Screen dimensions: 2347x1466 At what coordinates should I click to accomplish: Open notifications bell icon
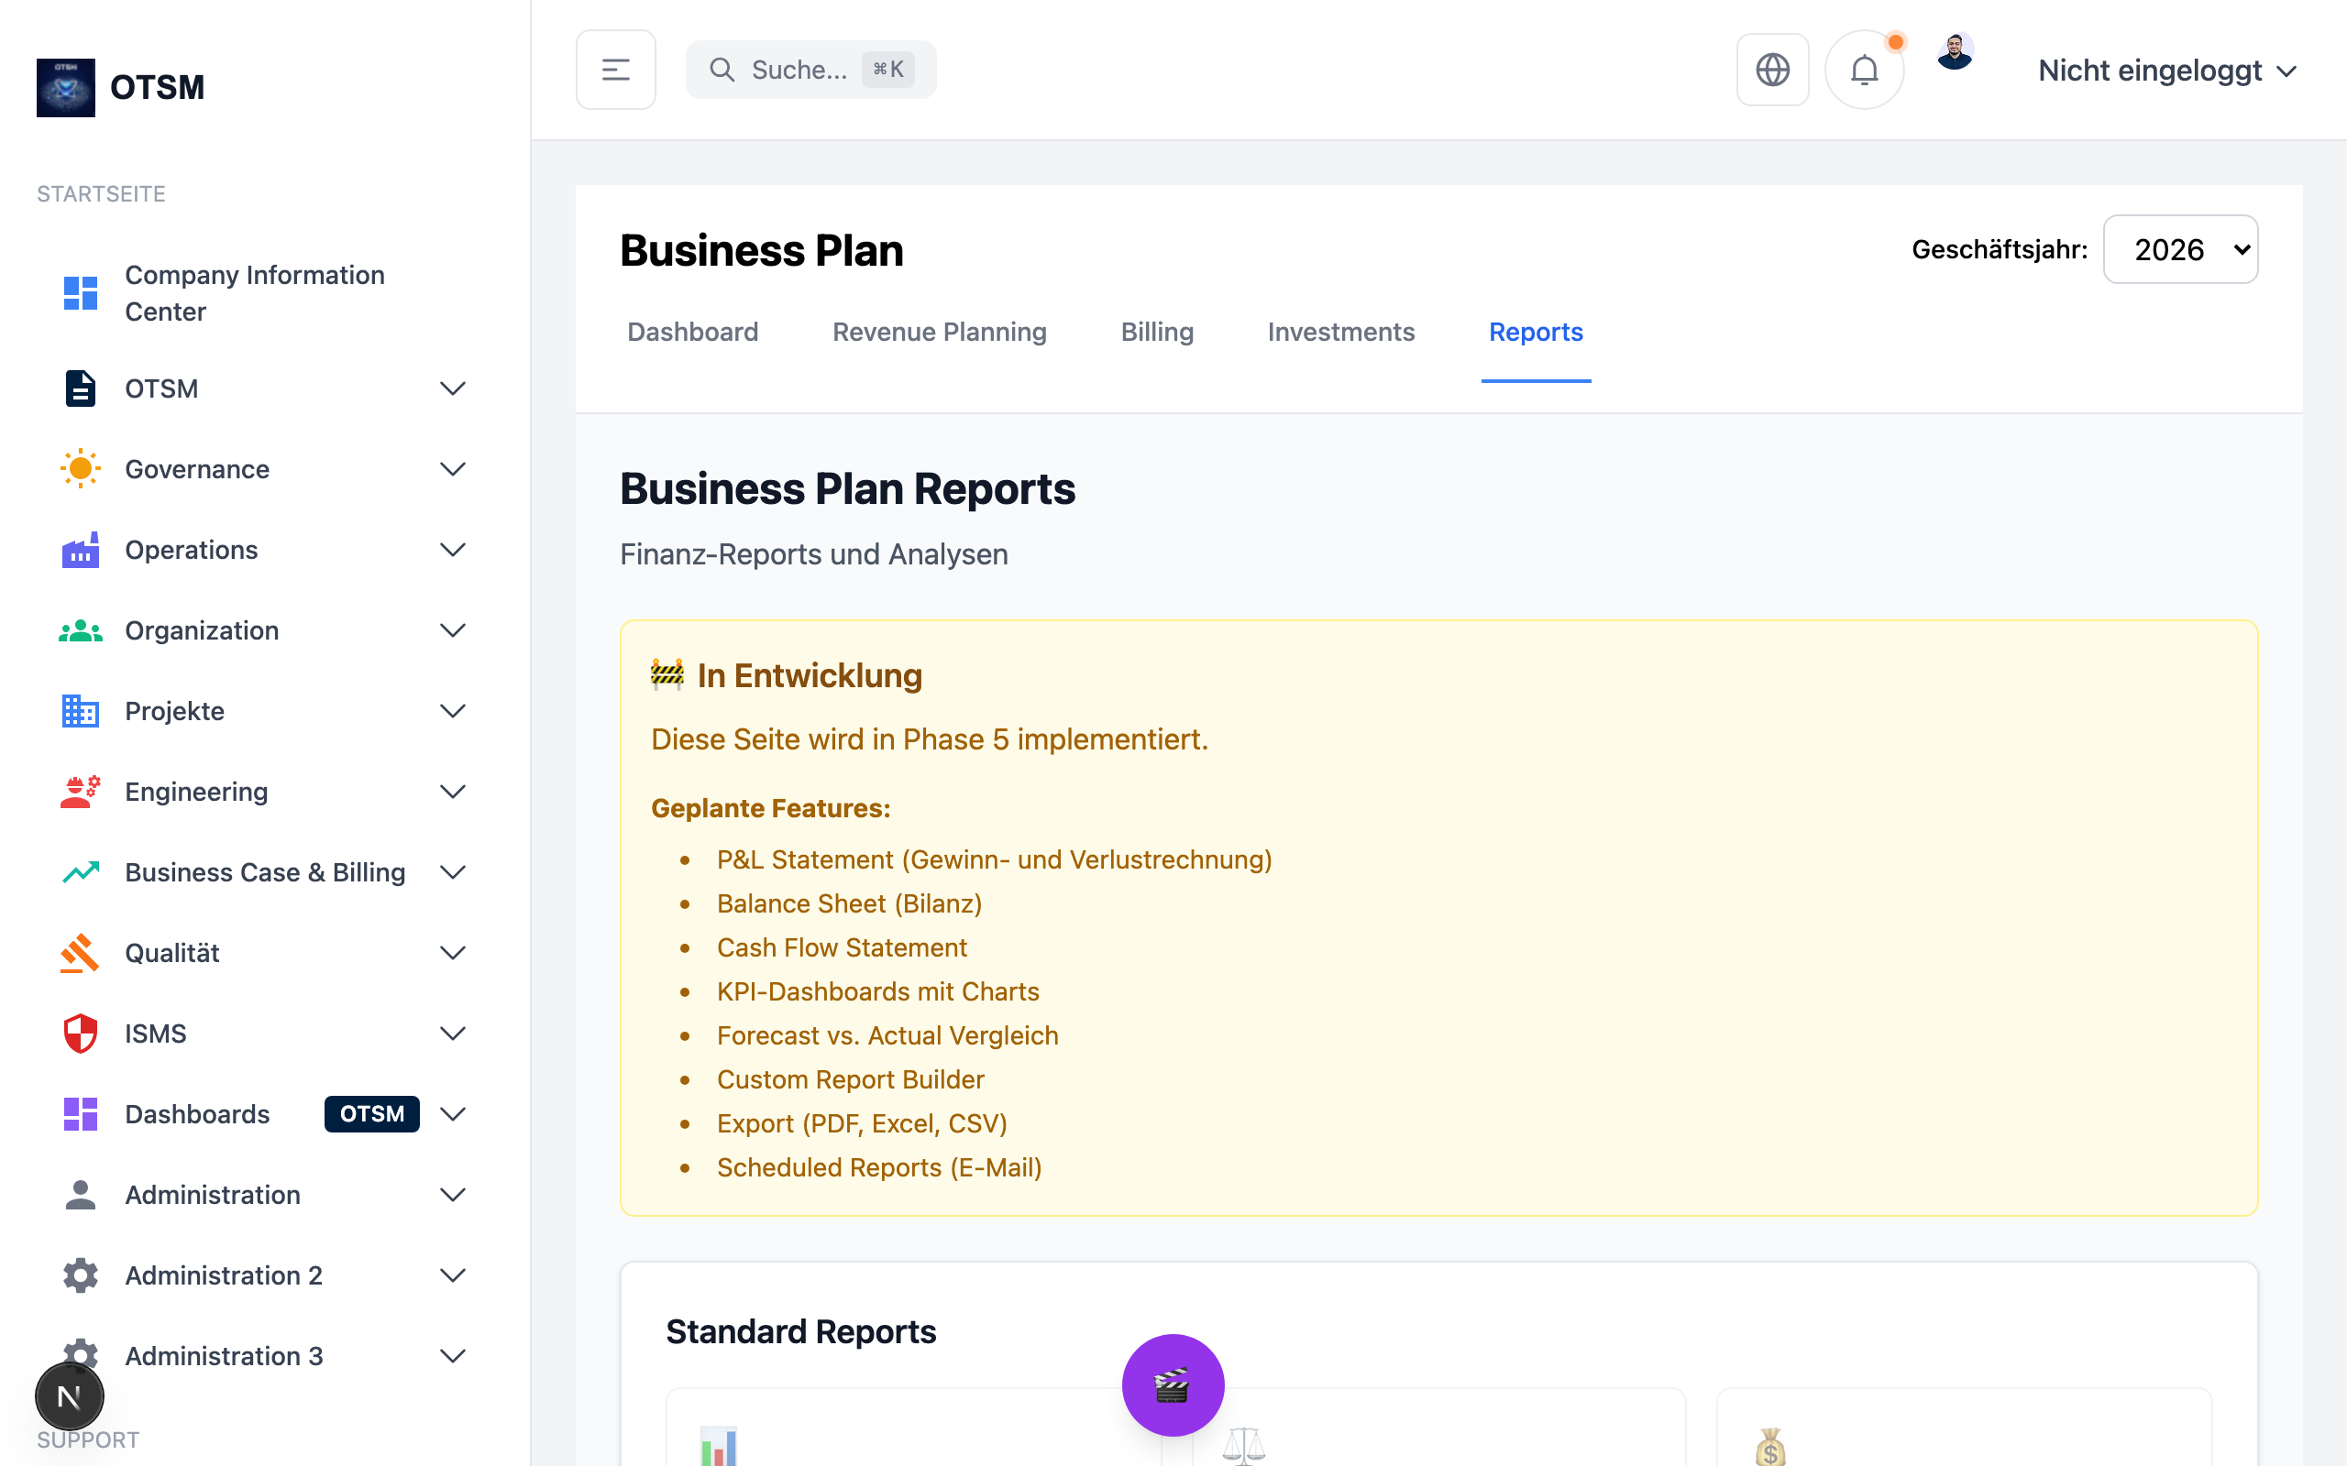[x=1863, y=70]
